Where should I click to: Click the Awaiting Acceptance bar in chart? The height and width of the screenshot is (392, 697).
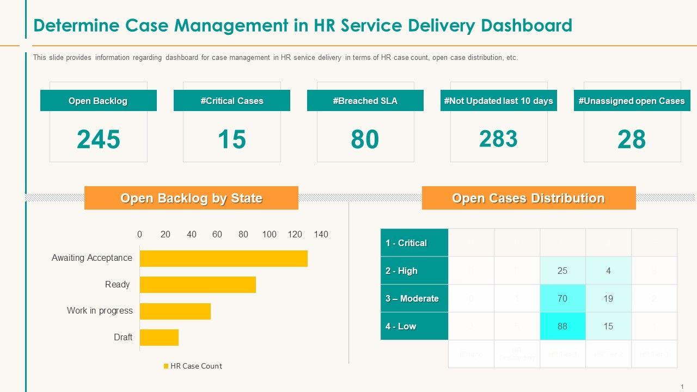[223, 259]
